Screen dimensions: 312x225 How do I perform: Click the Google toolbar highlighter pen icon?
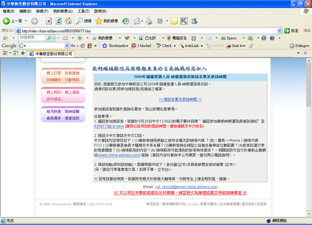coord(251,46)
